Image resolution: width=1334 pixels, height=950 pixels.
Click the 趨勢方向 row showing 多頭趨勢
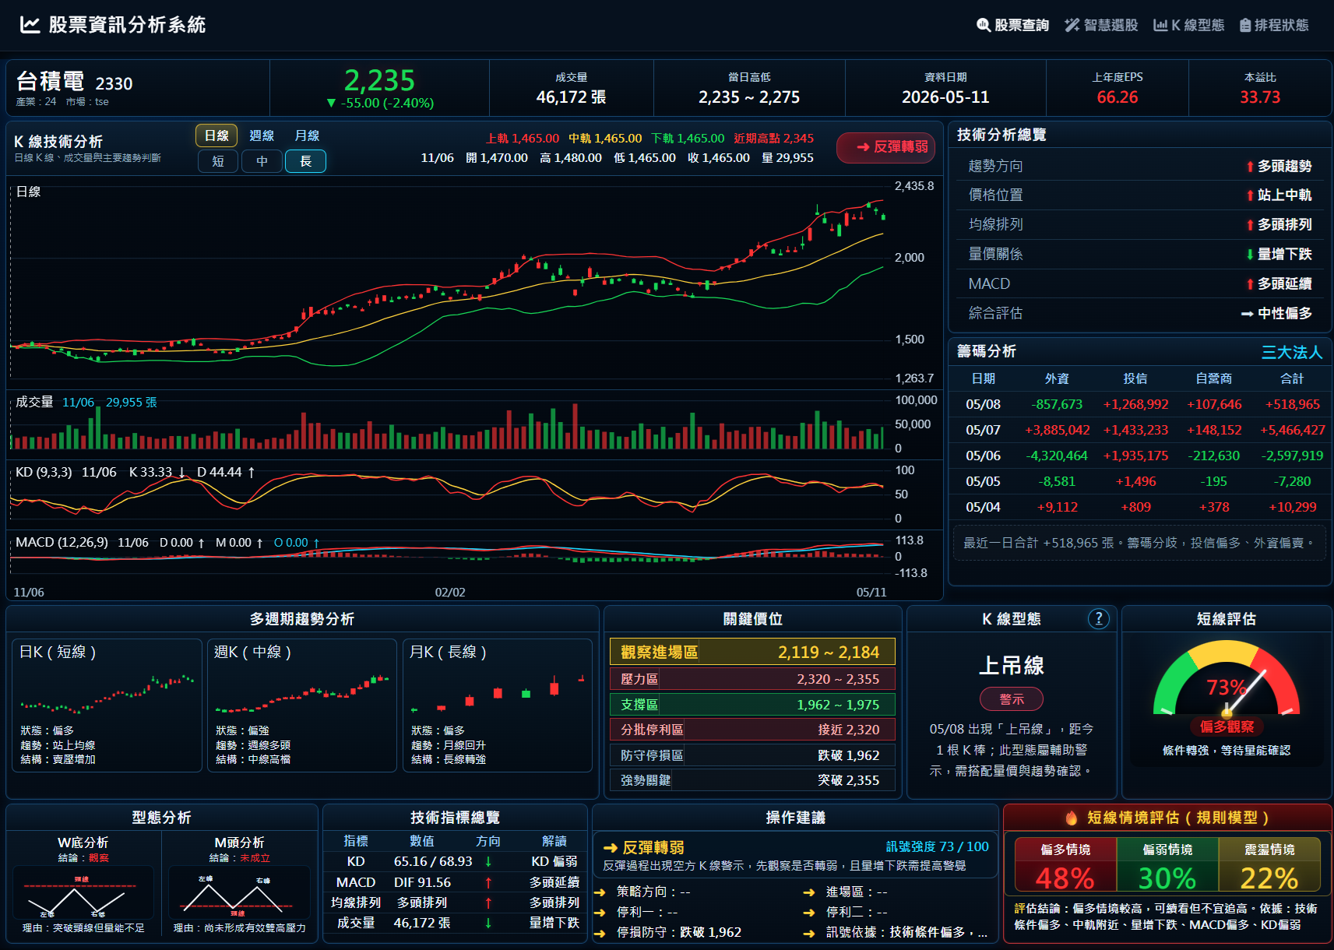pos(1140,166)
